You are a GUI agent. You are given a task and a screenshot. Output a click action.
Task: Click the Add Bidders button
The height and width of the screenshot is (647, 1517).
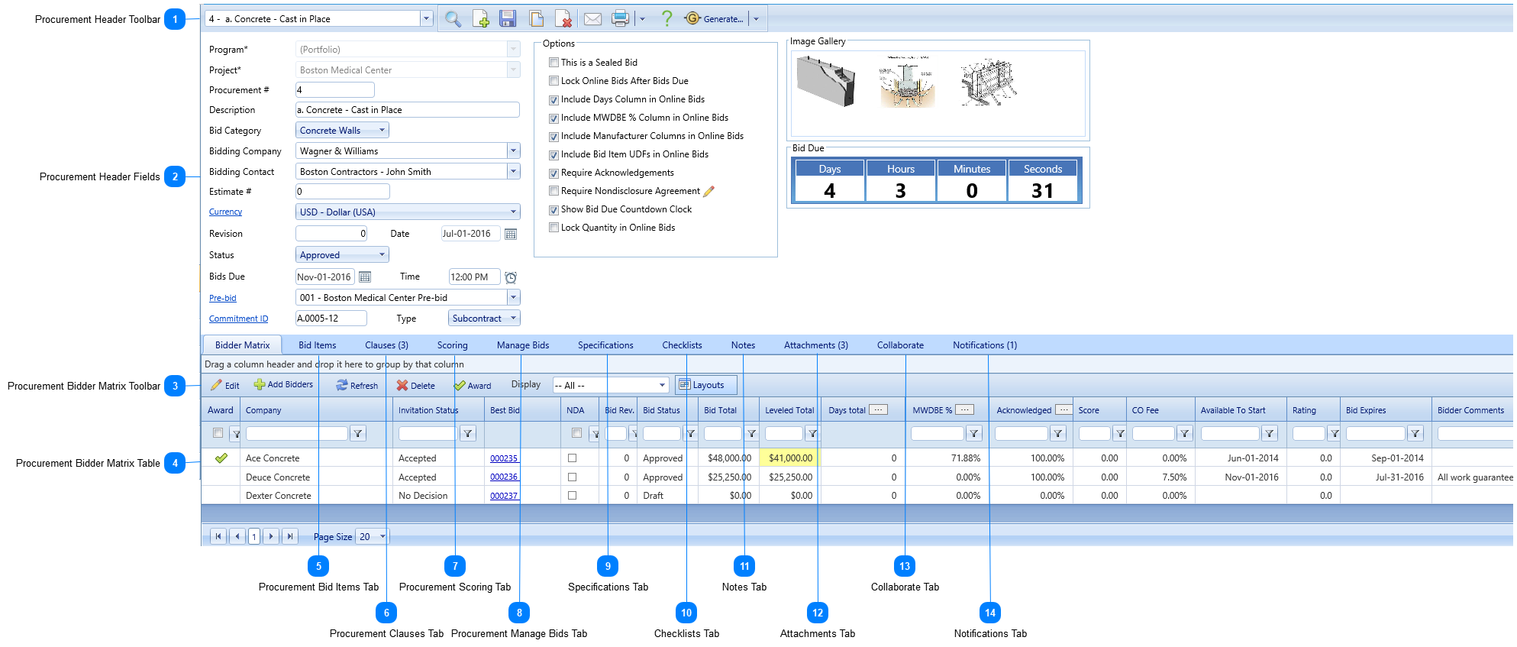[x=283, y=385]
